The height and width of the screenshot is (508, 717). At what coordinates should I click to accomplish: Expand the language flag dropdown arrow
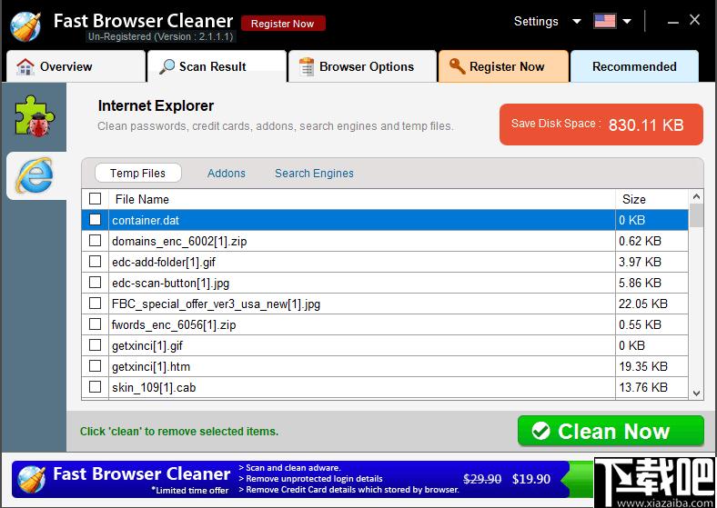point(627,22)
